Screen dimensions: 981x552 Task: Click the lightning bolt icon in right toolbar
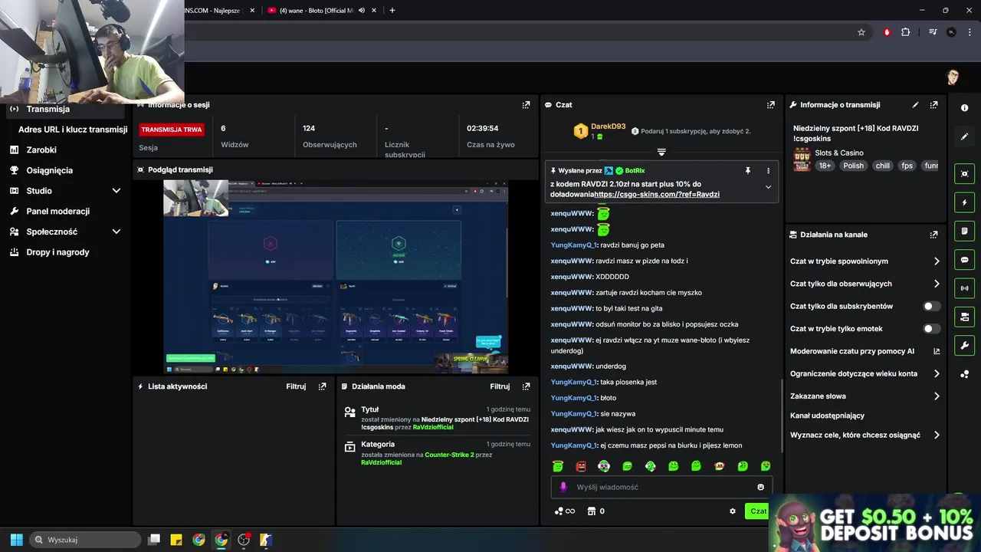coord(964,202)
